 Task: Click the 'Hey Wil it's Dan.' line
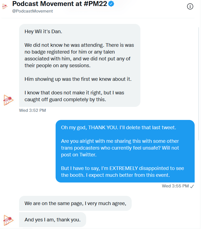pyautogui.click(x=43, y=31)
